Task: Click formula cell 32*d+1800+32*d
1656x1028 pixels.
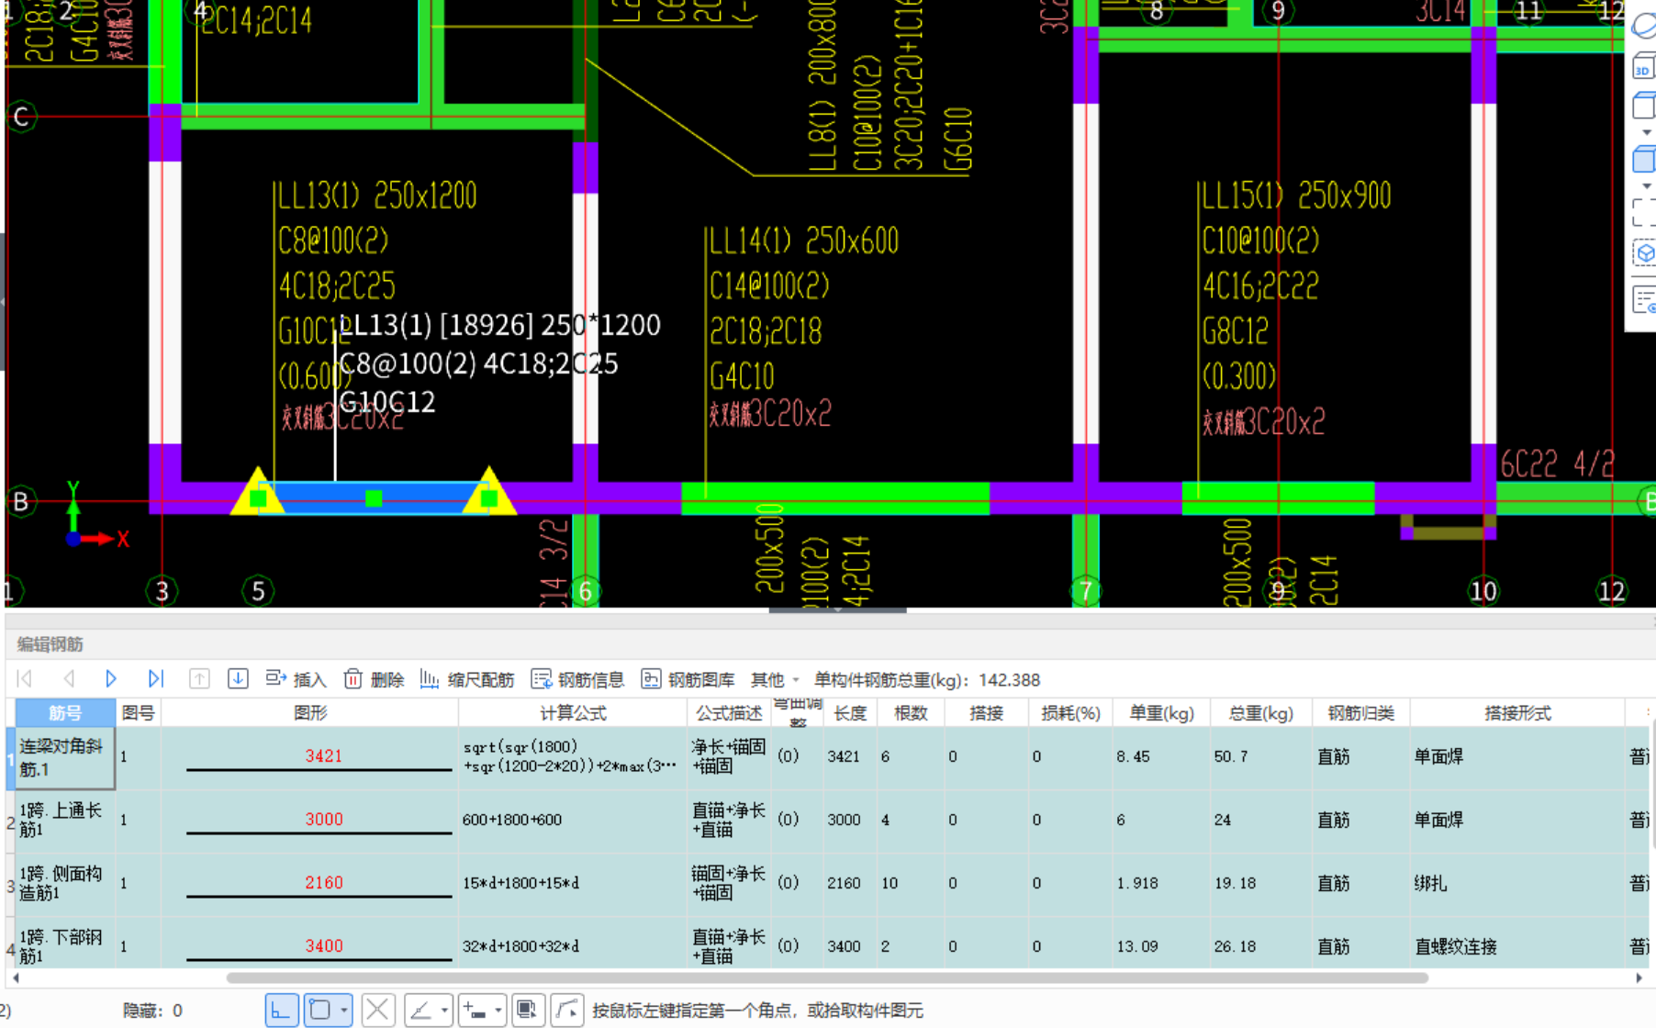Action: coord(573,945)
